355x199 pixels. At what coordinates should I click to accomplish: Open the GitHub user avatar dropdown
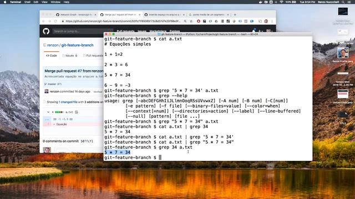pyautogui.click(x=269, y=31)
